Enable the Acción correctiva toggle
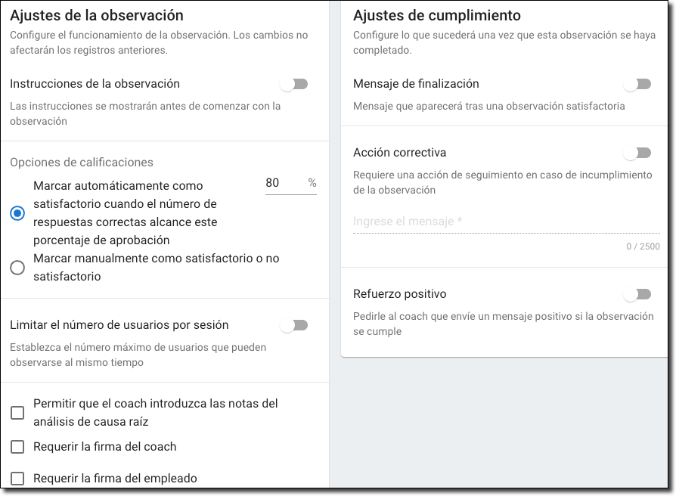Screen dimensions: 676x496 click(637, 153)
